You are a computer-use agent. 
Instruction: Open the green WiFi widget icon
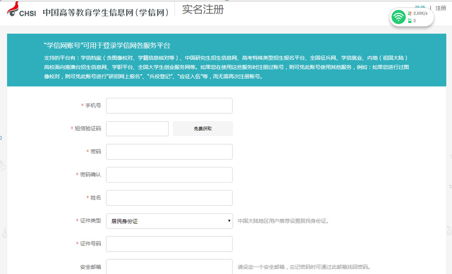coord(398,17)
